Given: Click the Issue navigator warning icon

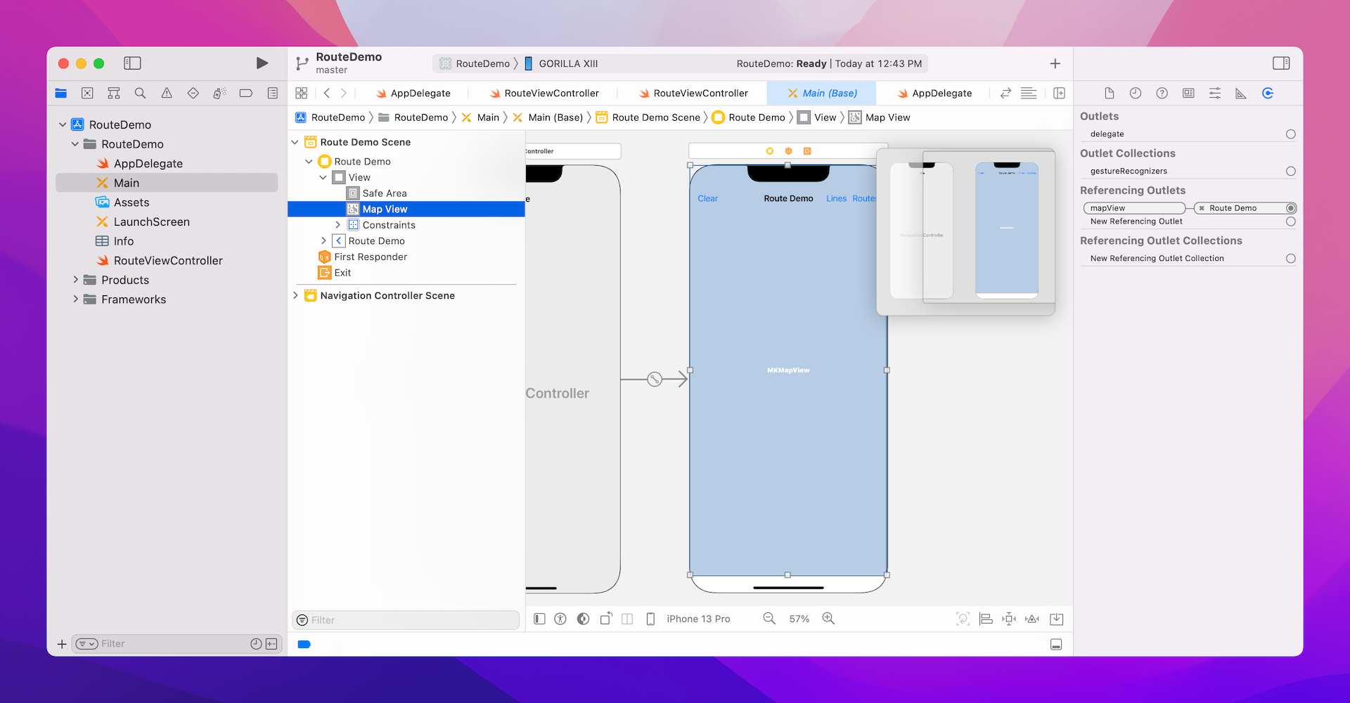Looking at the screenshot, I should point(167,93).
